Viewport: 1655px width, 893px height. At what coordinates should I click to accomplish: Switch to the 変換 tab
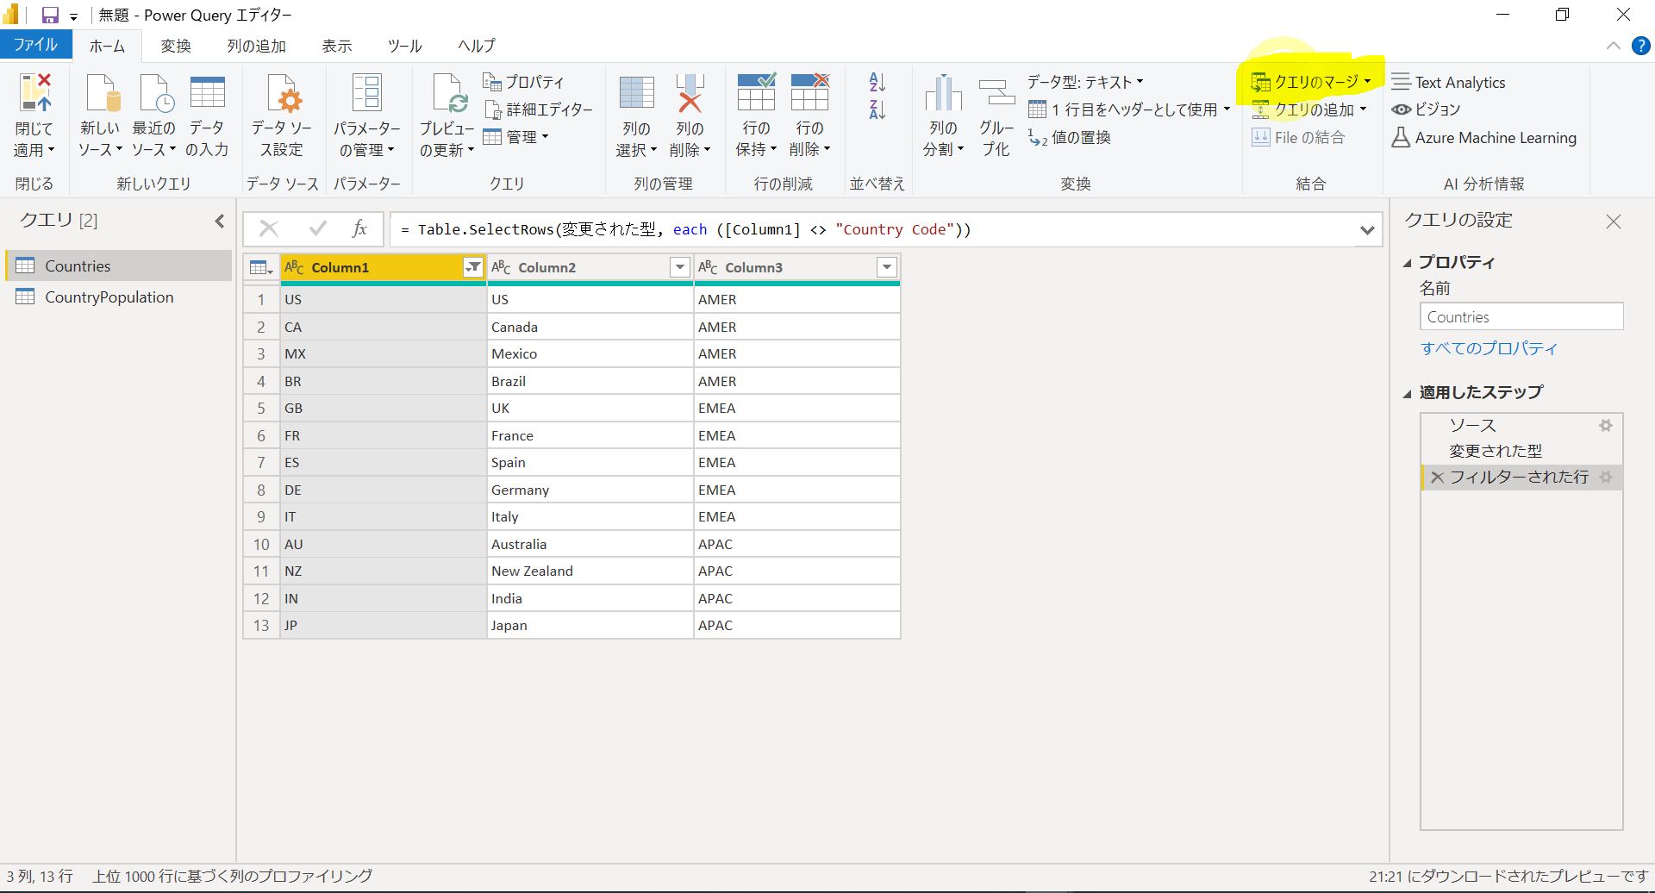tap(176, 46)
